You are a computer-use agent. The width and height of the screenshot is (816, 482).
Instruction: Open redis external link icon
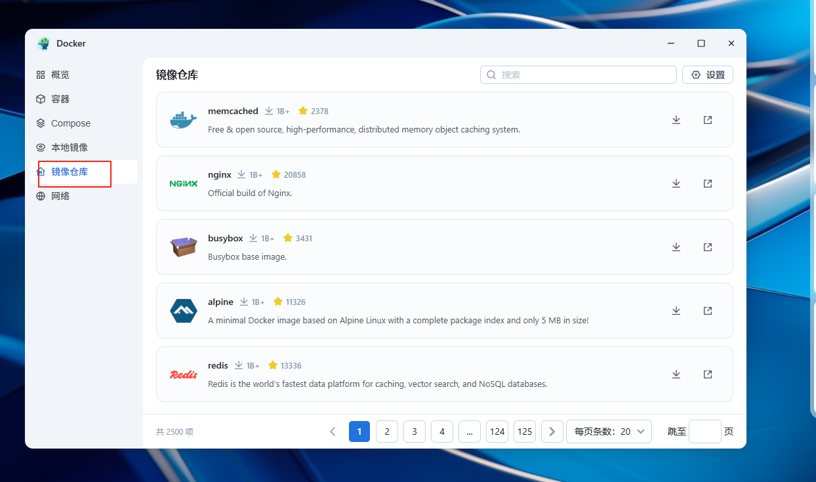tap(708, 374)
